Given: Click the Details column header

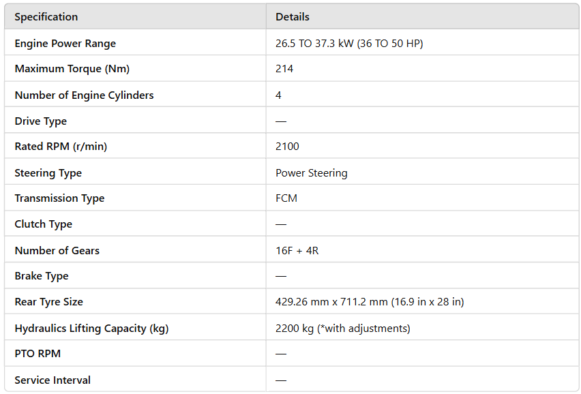Looking at the screenshot, I should click(x=293, y=17).
